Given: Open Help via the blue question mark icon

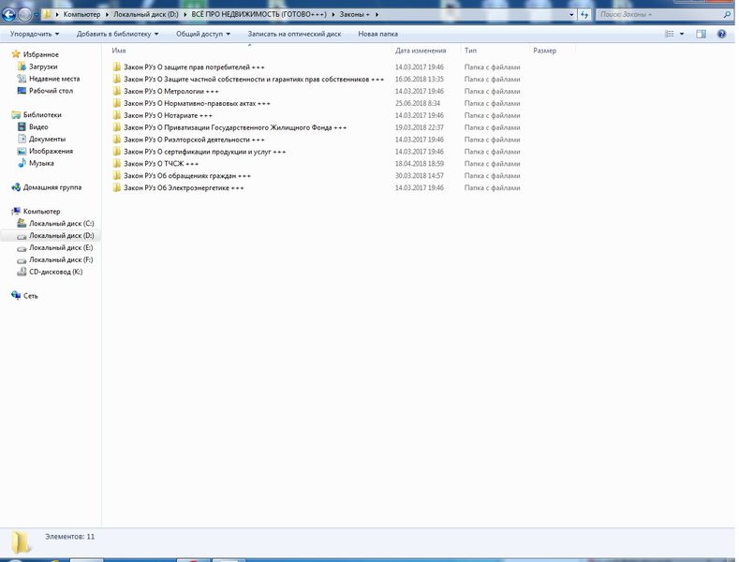Looking at the screenshot, I should [x=721, y=34].
